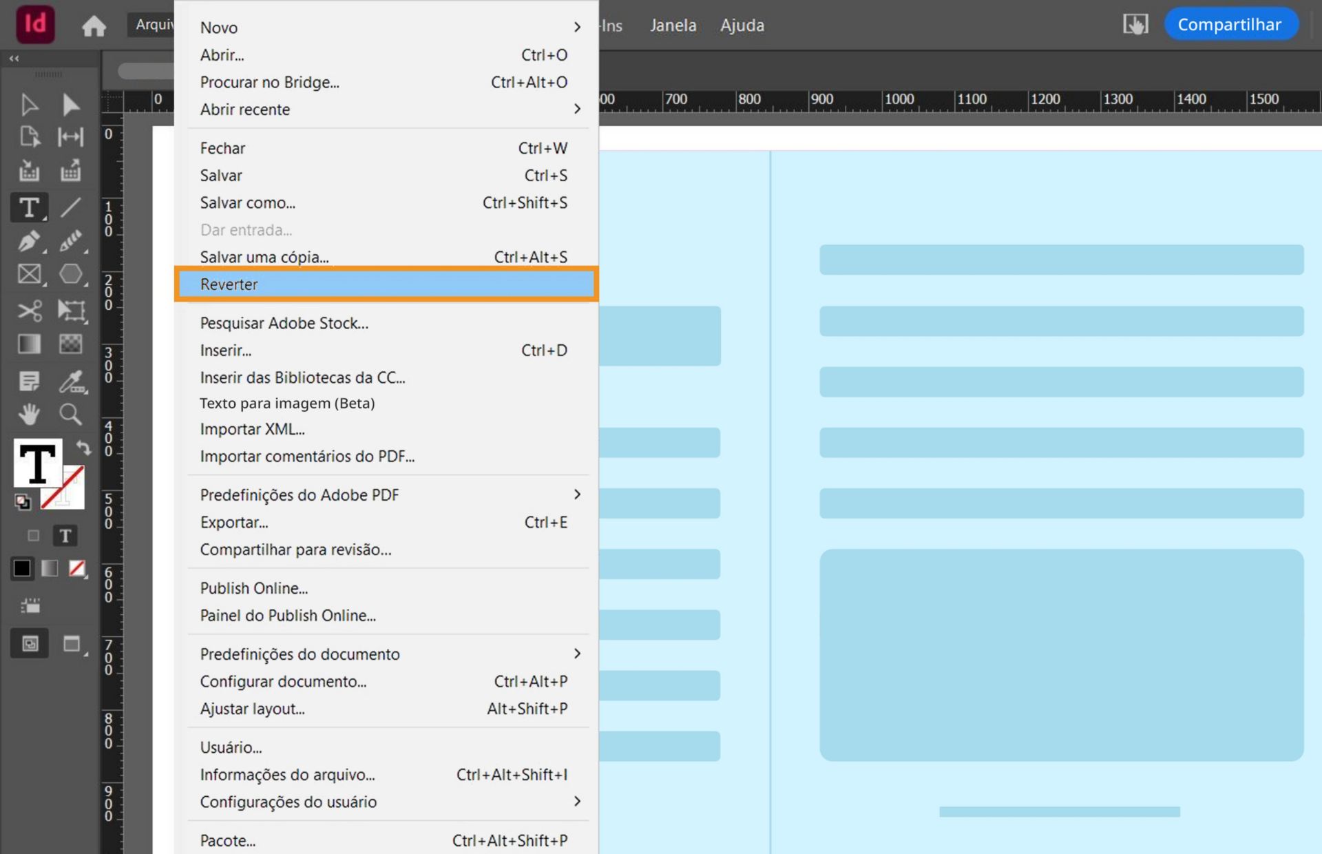Viewport: 1322px width, 854px height.
Task: Click the Compartilhar button
Action: [x=1230, y=23]
